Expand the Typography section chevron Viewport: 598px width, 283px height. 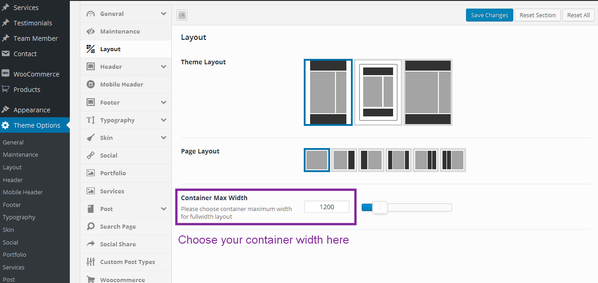pos(164,120)
